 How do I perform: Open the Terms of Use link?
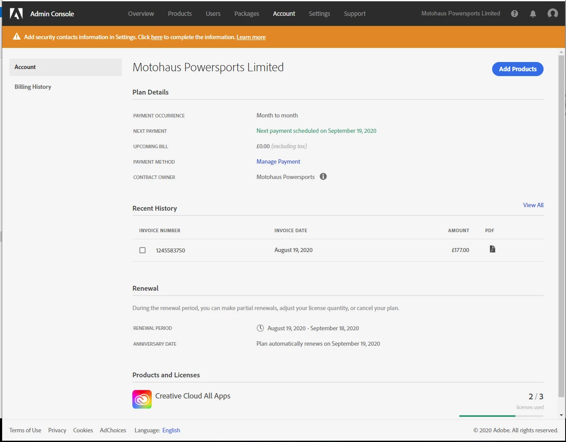pyautogui.click(x=25, y=430)
